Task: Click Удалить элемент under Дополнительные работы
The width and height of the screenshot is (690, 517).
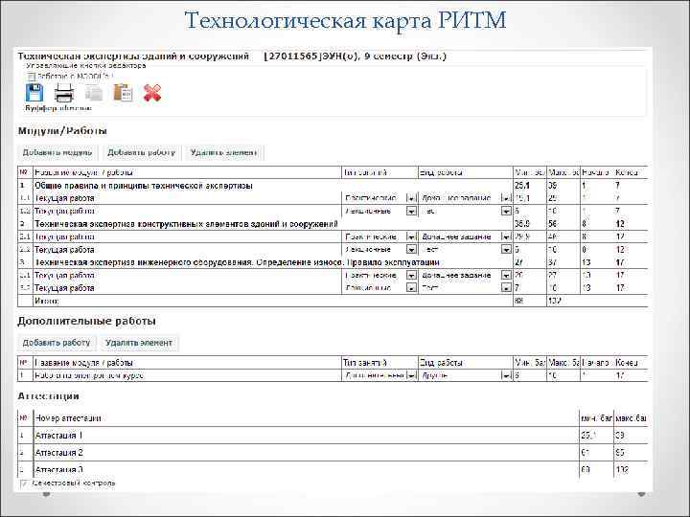Action: coord(139,343)
